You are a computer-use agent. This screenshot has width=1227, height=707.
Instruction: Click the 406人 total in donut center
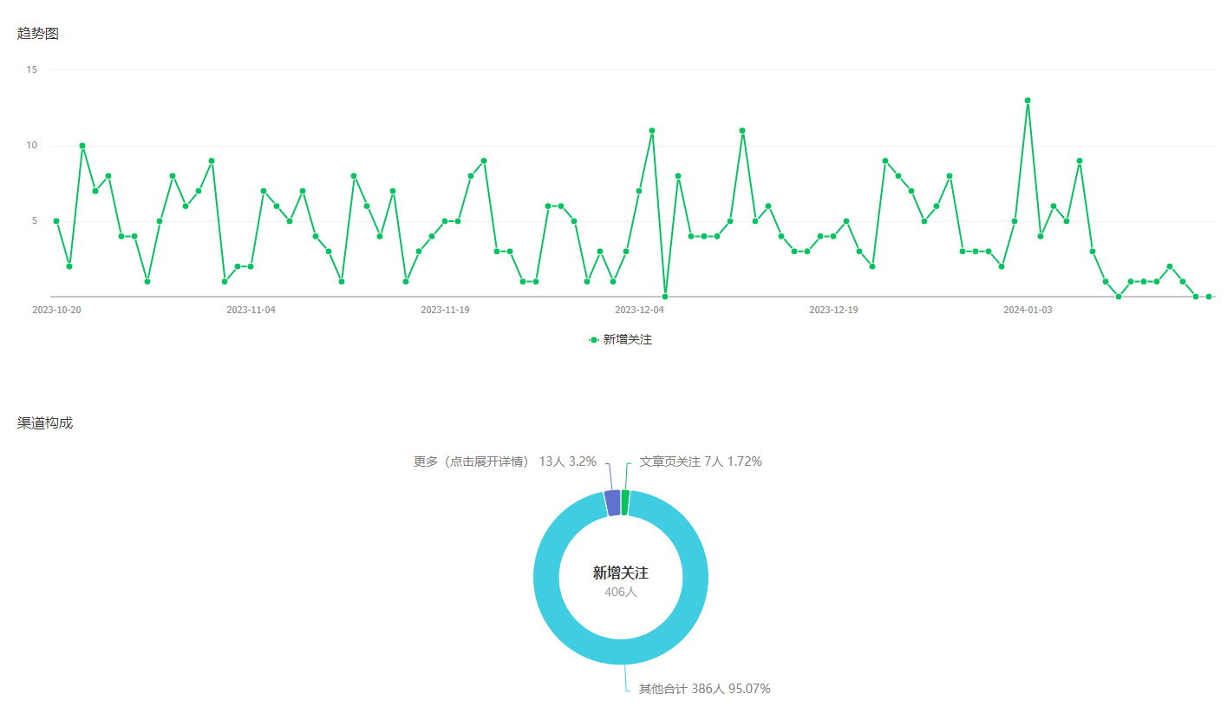(x=621, y=592)
